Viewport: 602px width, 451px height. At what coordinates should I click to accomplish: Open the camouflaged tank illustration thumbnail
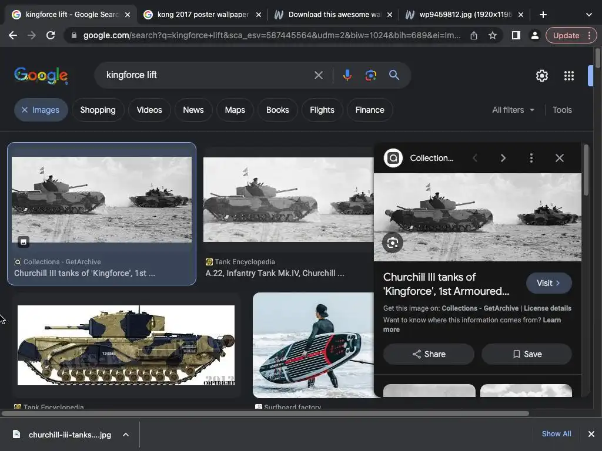[x=126, y=345]
